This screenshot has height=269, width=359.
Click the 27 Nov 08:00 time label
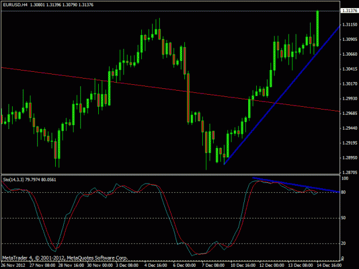43,266
